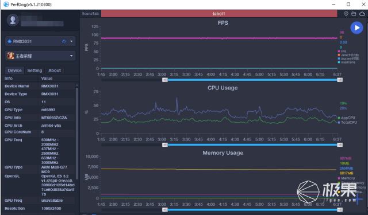Toggle AppCPU series in CPU legend

346,118
